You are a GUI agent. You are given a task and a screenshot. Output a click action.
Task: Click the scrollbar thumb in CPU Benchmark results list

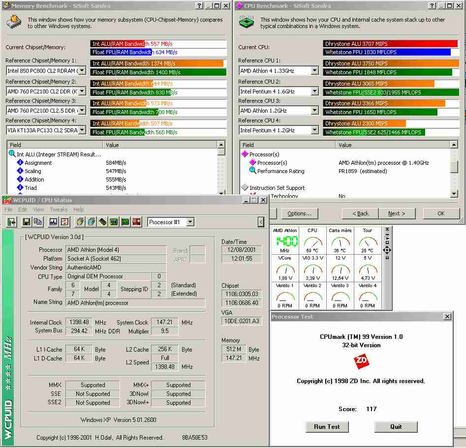coord(454,166)
